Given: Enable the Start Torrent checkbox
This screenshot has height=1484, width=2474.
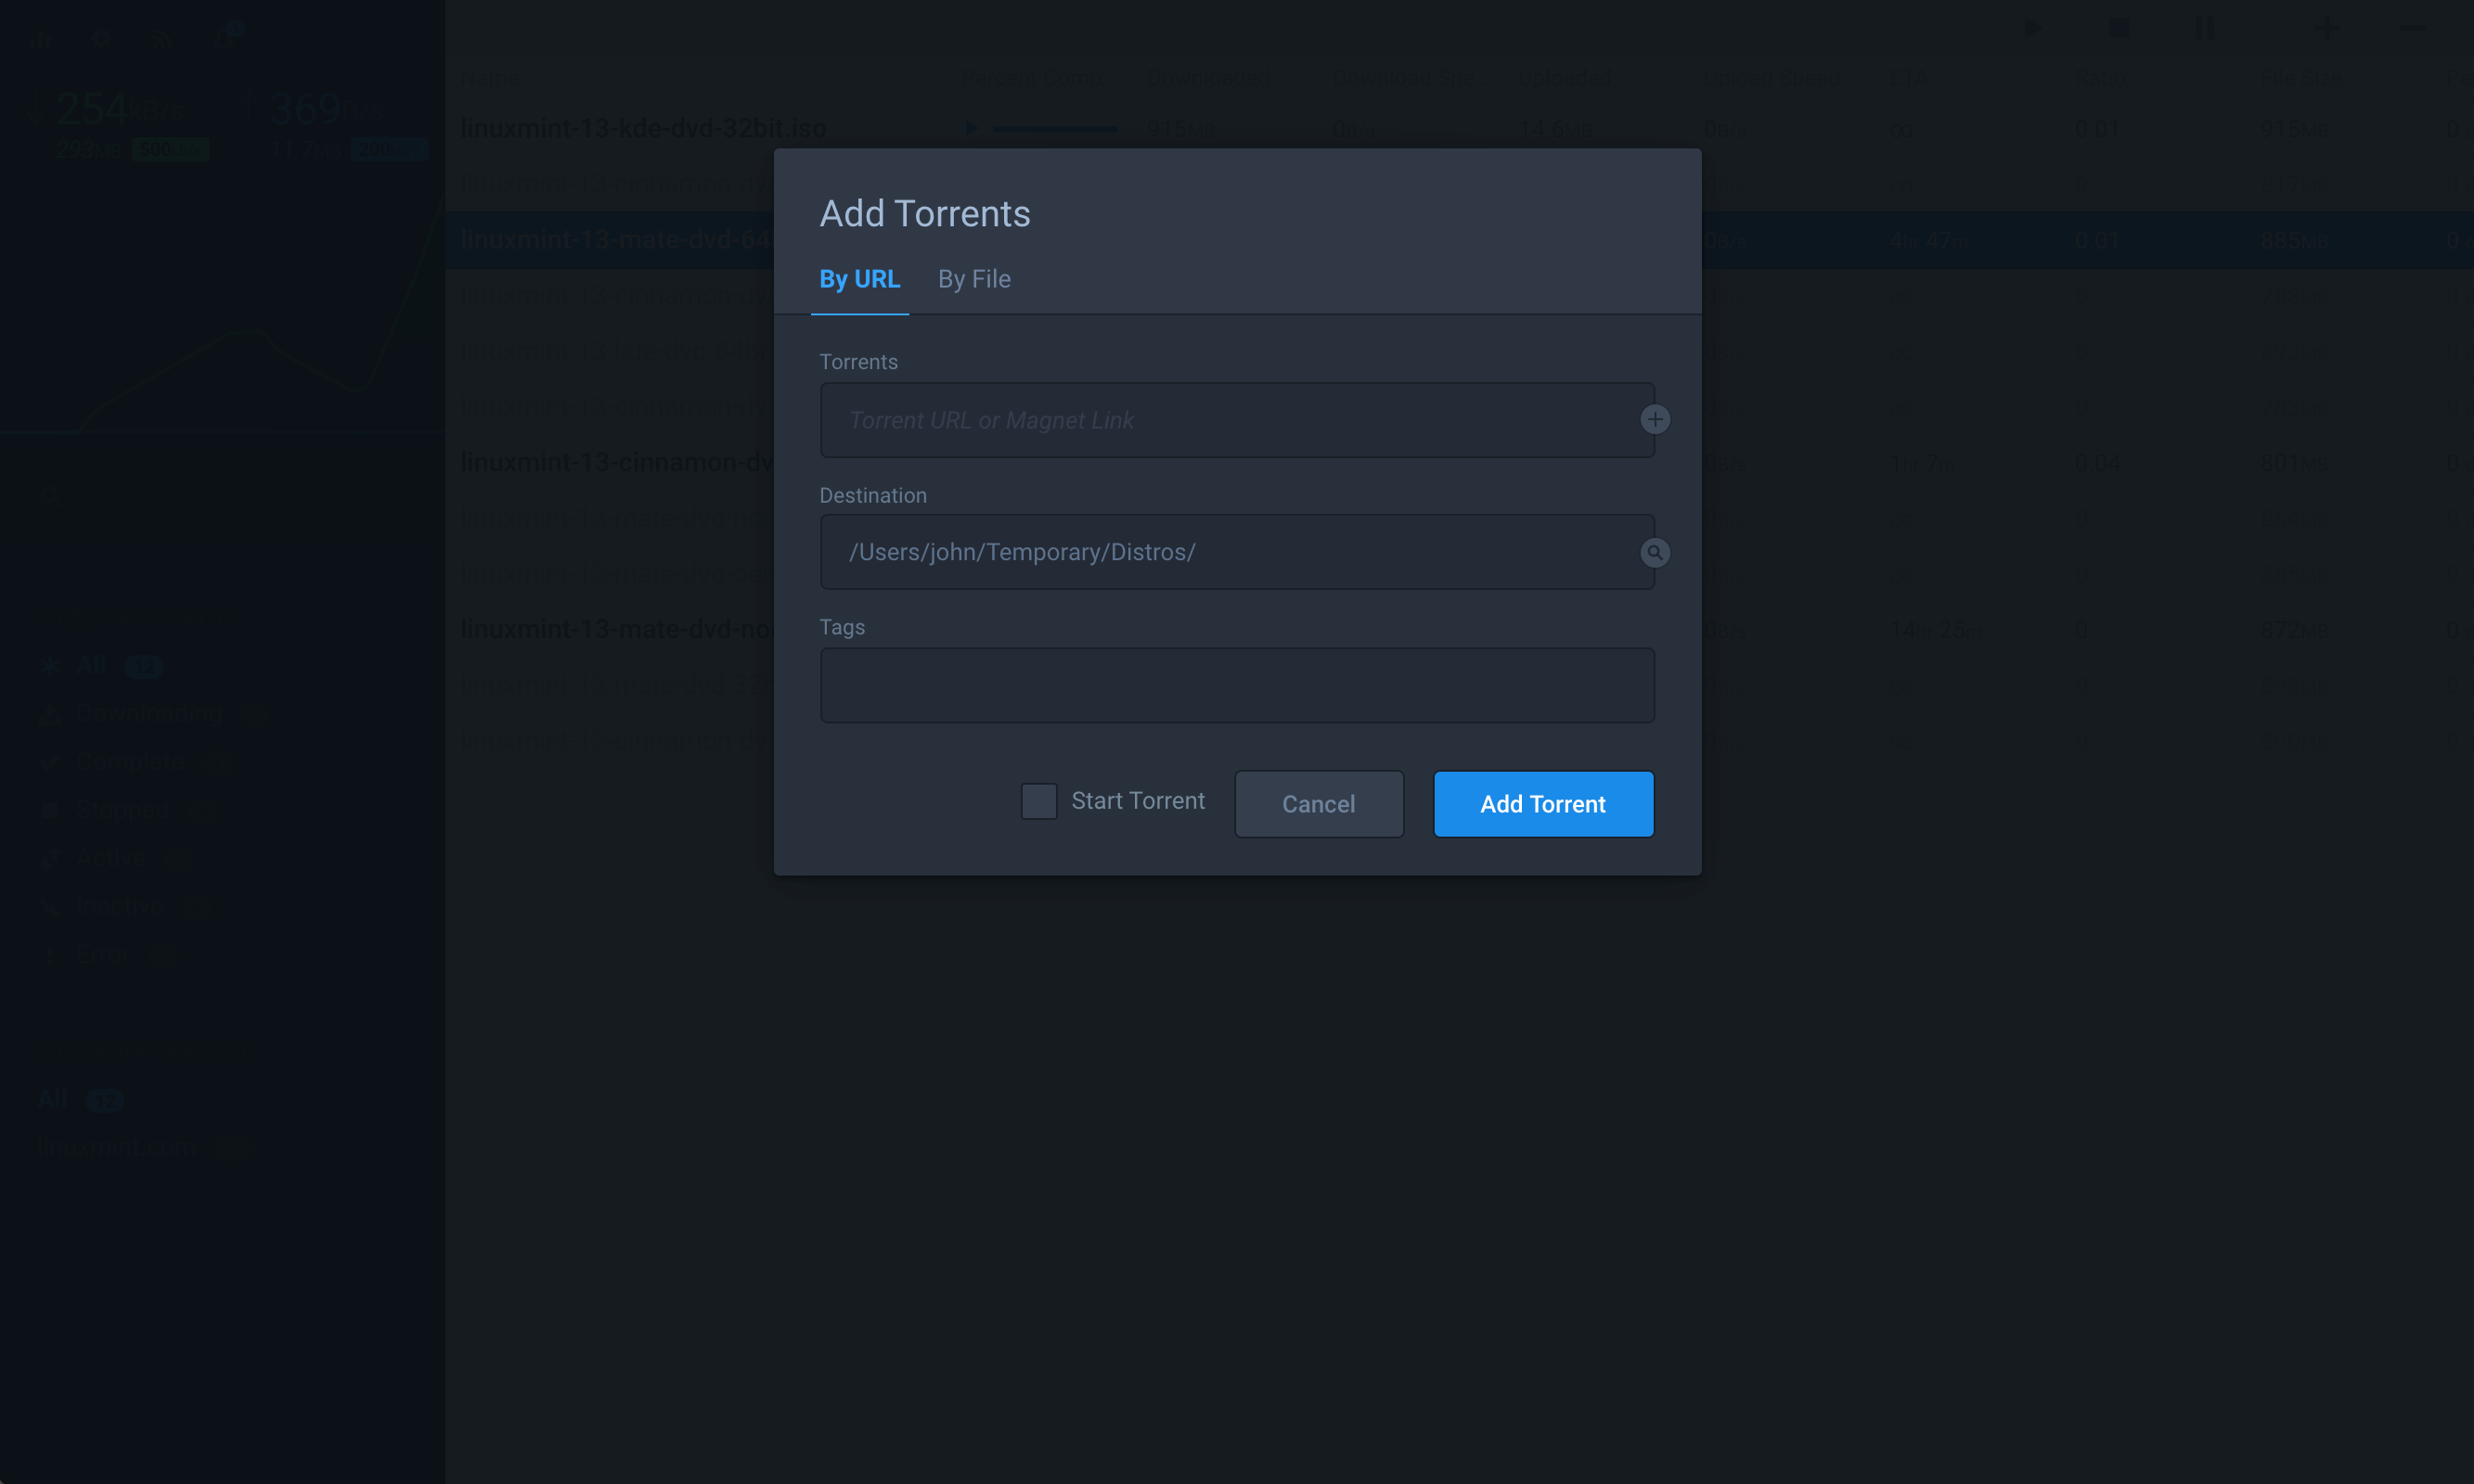Looking at the screenshot, I should [x=1038, y=801].
